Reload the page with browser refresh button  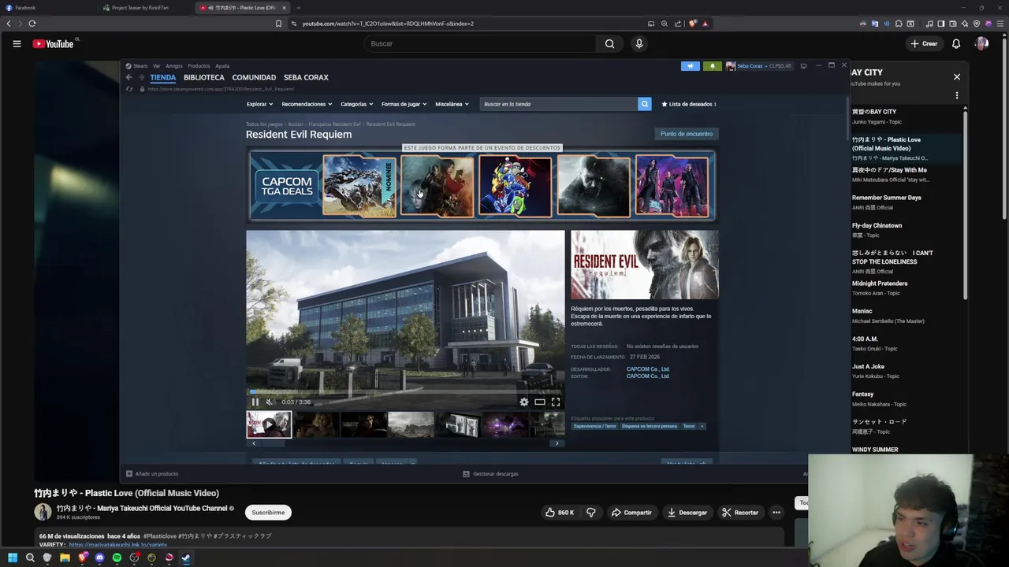click(x=32, y=24)
